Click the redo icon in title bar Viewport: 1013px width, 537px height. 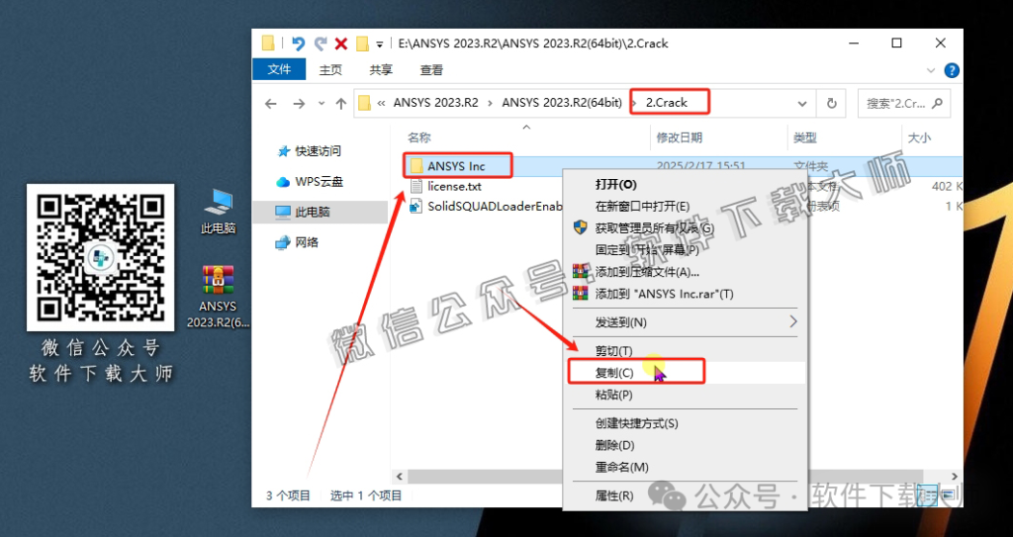(321, 44)
